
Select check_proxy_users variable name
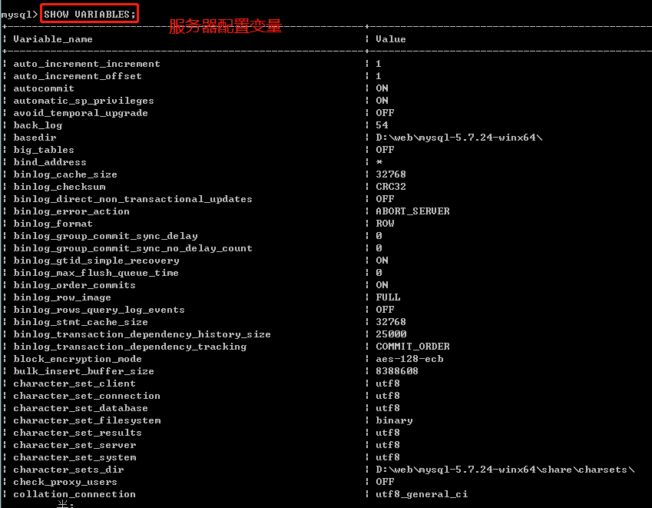click(65, 482)
